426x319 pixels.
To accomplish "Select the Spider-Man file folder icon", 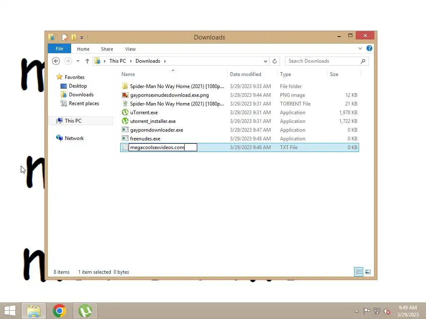I will [x=125, y=86].
